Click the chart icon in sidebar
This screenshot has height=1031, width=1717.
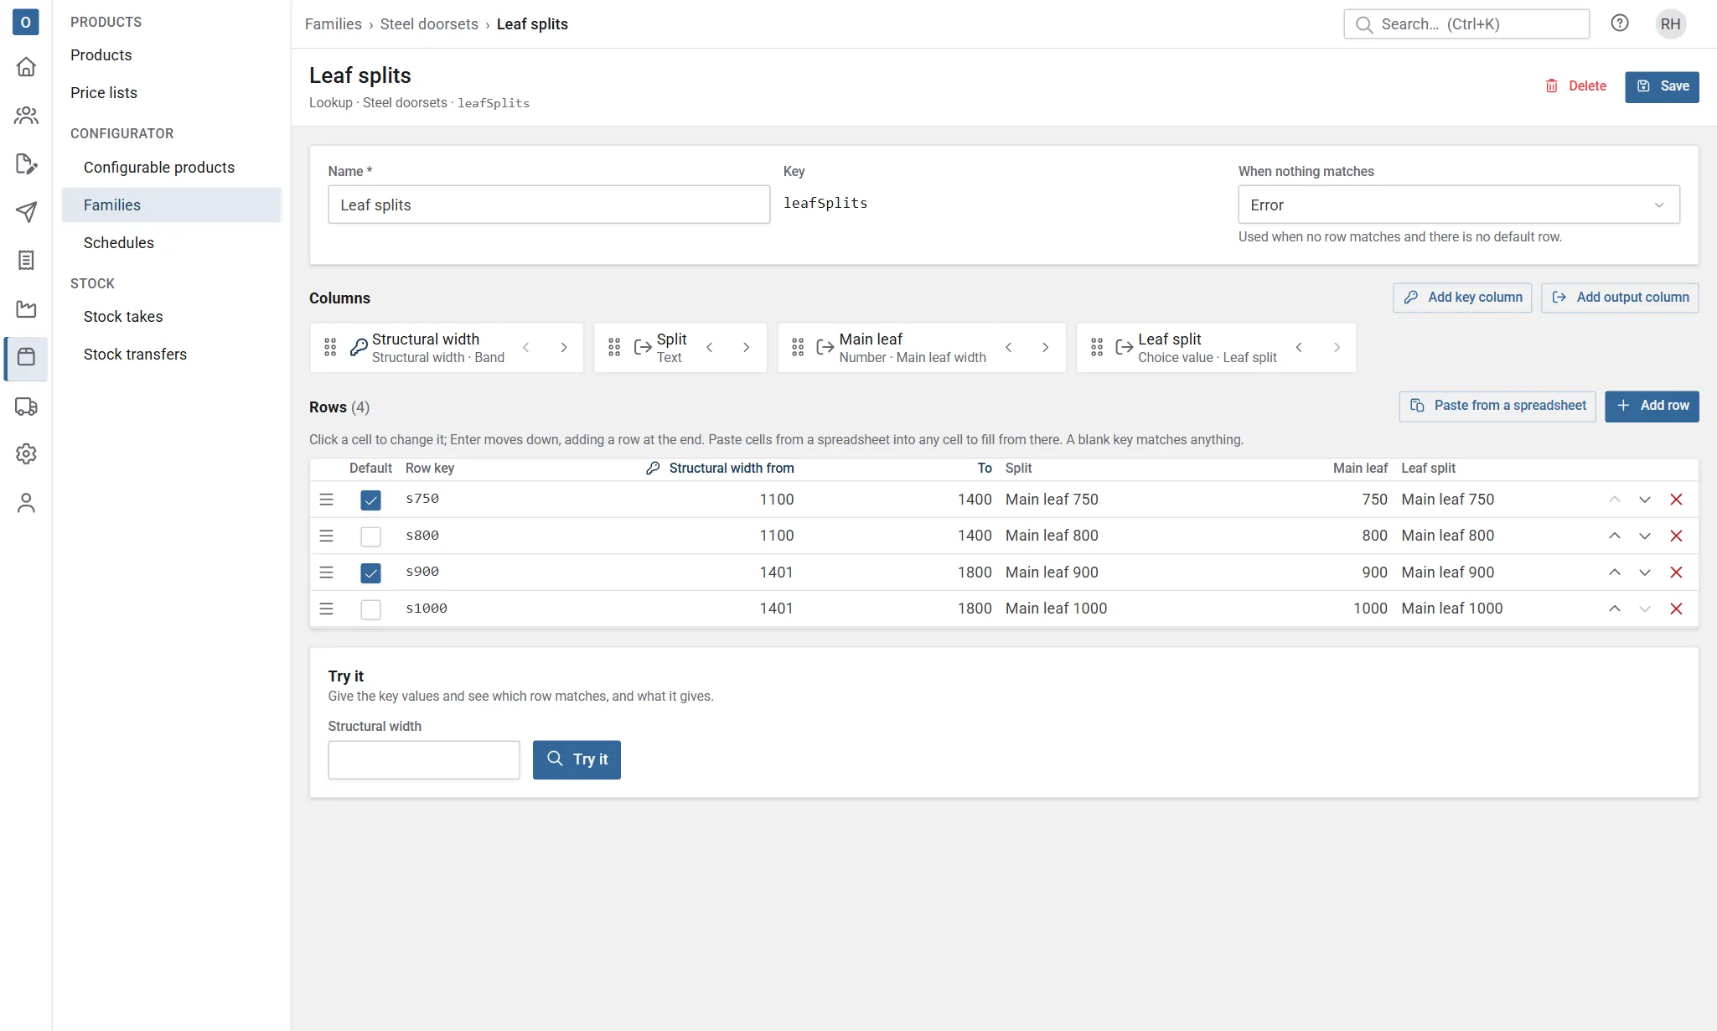click(x=26, y=309)
